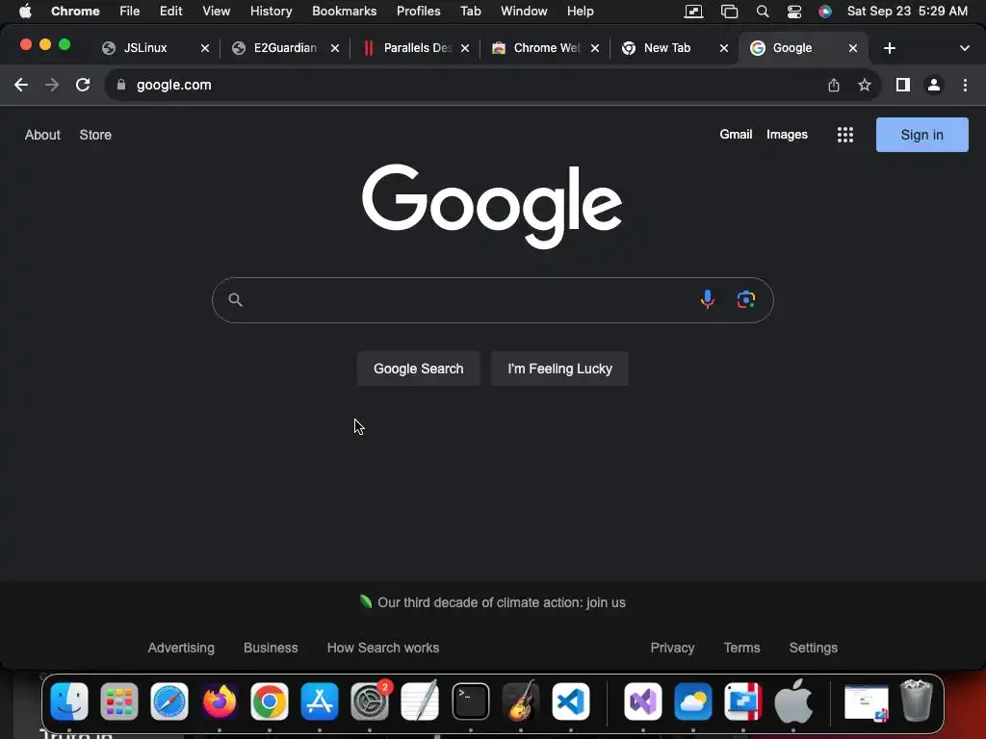The image size is (986, 739).
Task: Open the Google apps grid icon
Action: click(845, 135)
